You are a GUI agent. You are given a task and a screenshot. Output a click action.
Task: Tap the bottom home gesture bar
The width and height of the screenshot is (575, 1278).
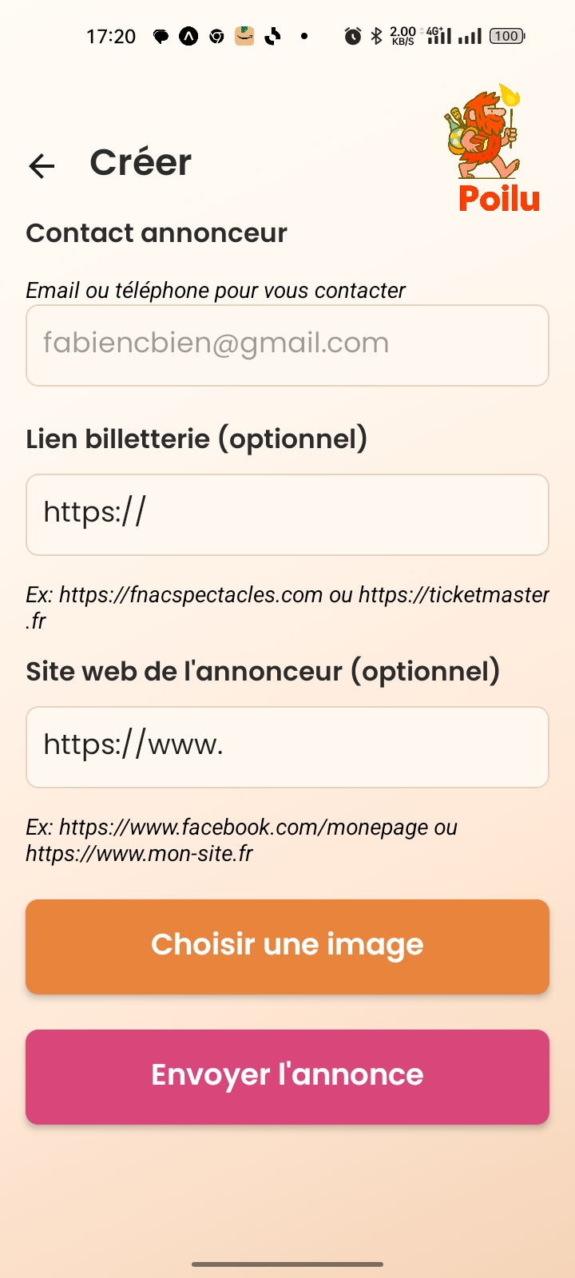tap(287, 1264)
